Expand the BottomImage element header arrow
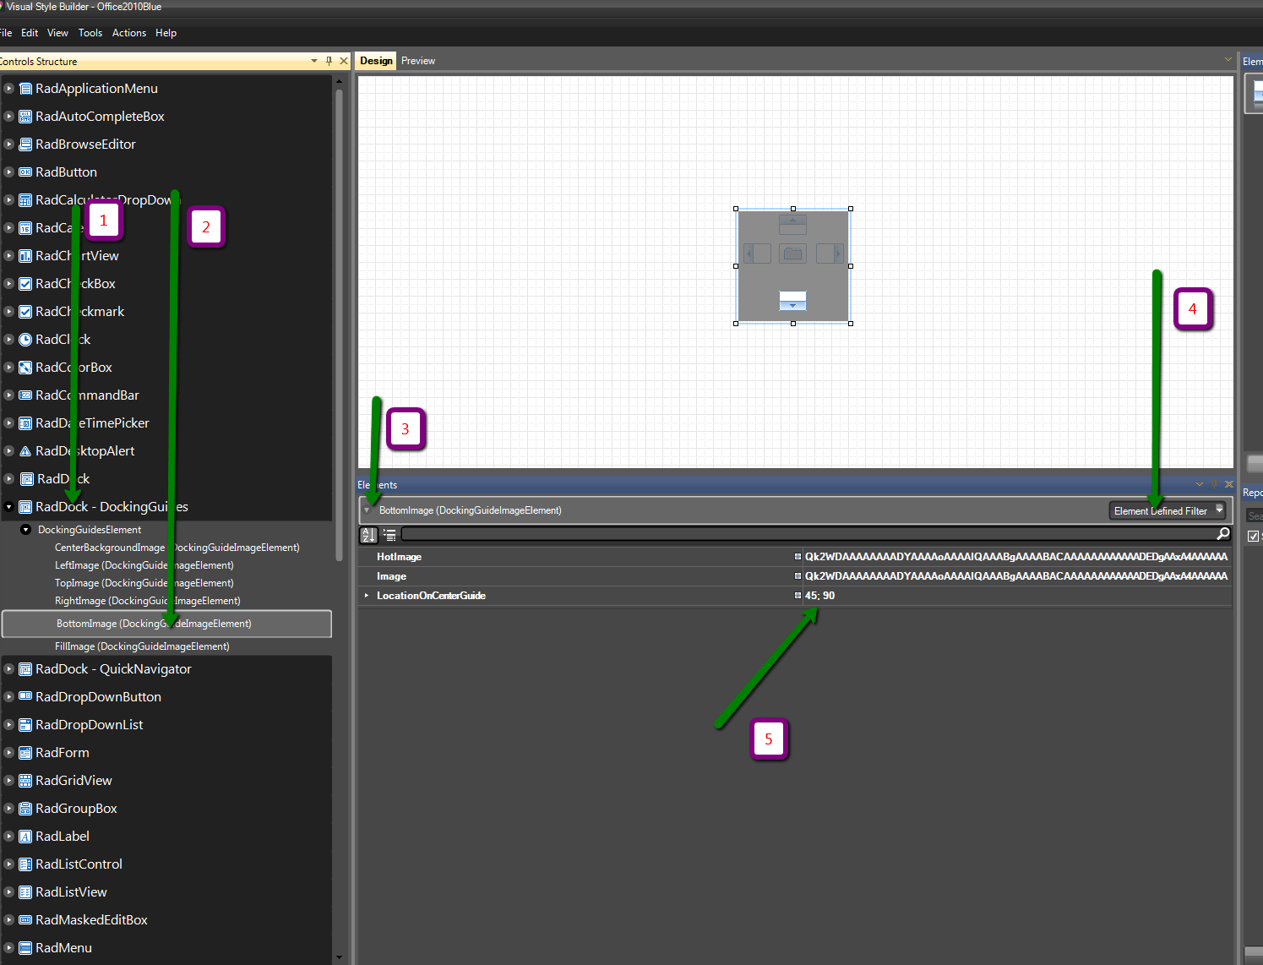The height and width of the screenshot is (965, 1263). click(x=367, y=510)
